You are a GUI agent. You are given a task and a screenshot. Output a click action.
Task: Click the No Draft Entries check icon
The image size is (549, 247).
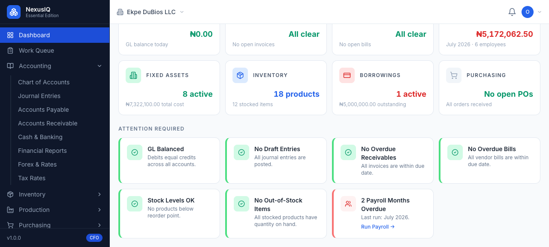[x=241, y=152]
